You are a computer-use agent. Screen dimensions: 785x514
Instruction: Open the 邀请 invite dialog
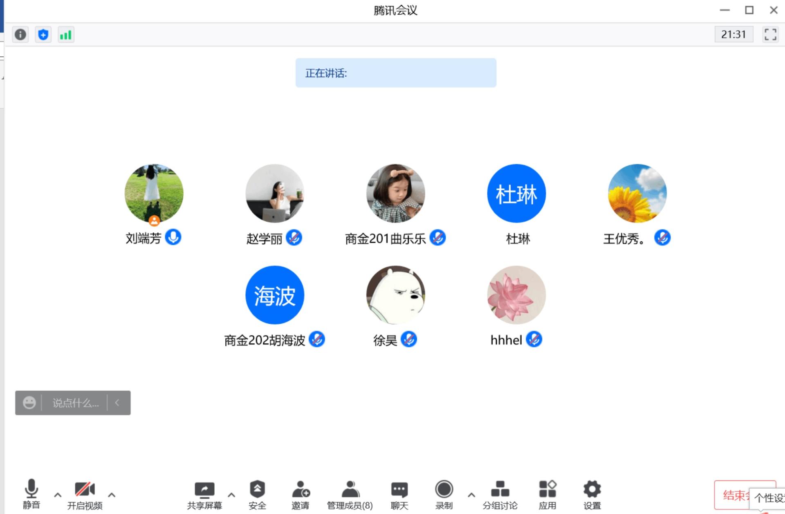pyautogui.click(x=301, y=495)
